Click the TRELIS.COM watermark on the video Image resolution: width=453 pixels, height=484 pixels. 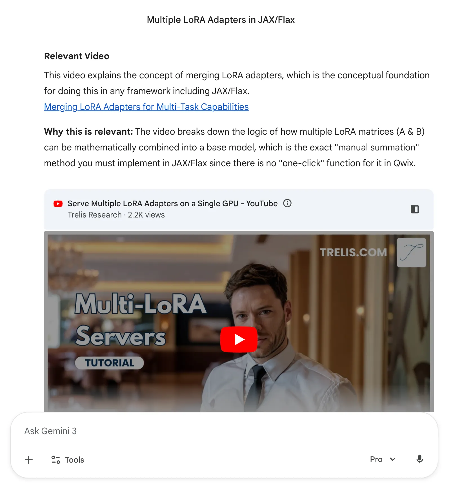tap(353, 252)
